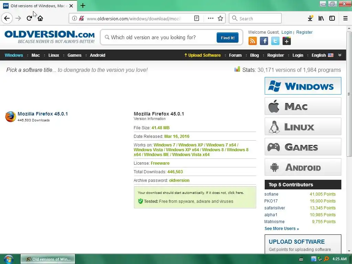The width and height of the screenshot is (352, 264).
Task: Open Blog in the navigation bar
Action: tap(255, 55)
